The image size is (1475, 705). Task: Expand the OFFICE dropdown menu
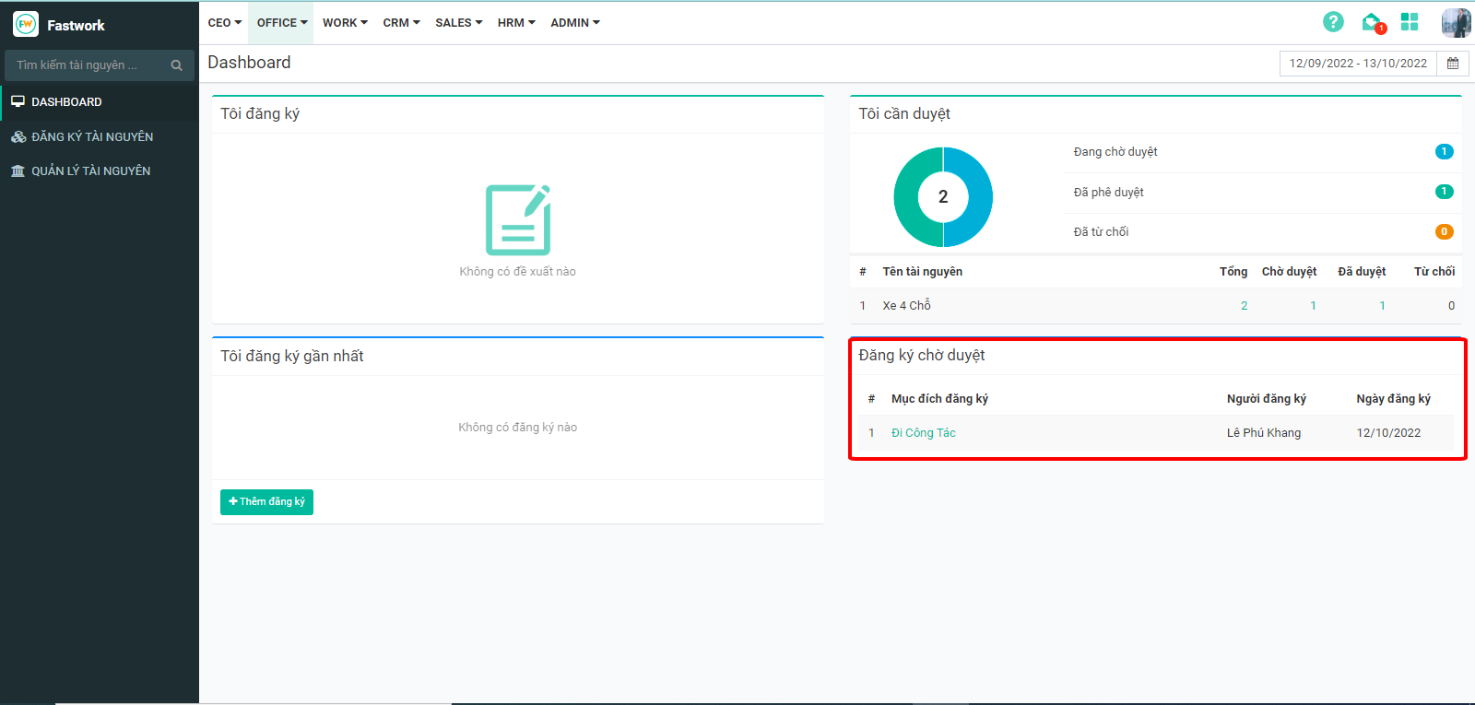281,23
